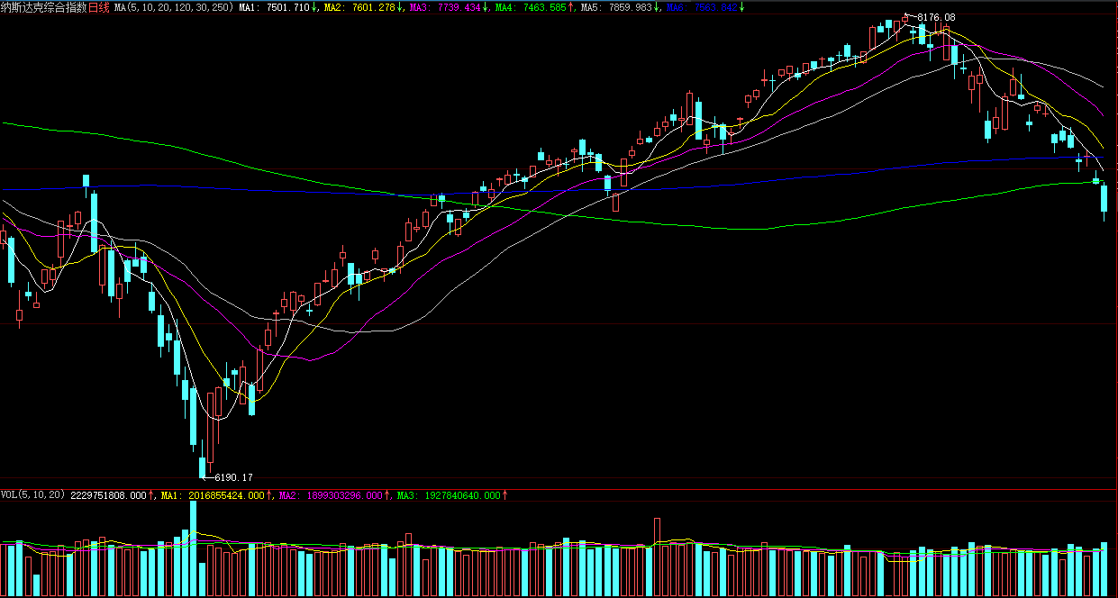Viewport: 1118px width, 598px height.
Task: Open the MA(5,10,20,120,30,250) indicator parameters
Action: (173, 7)
